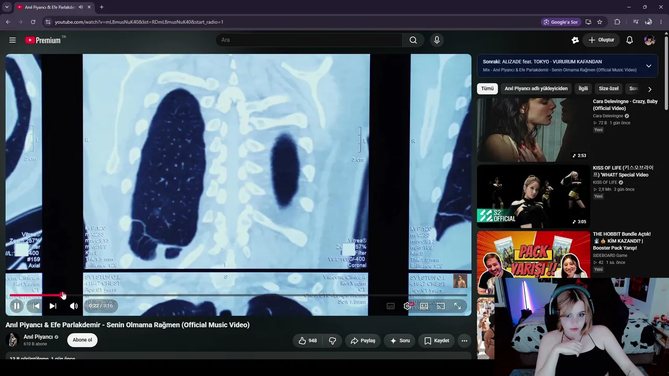Open player settings gear
669x376 pixels.
coord(408,306)
